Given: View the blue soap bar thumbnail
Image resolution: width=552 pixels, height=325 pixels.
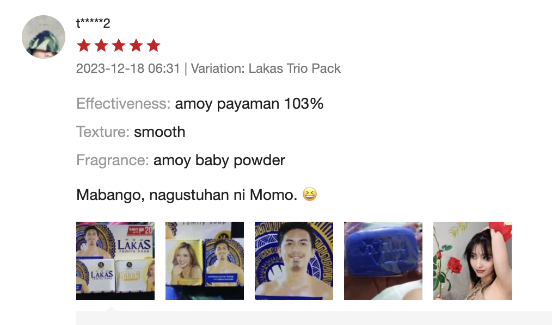Looking at the screenshot, I should pyautogui.click(x=383, y=261).
